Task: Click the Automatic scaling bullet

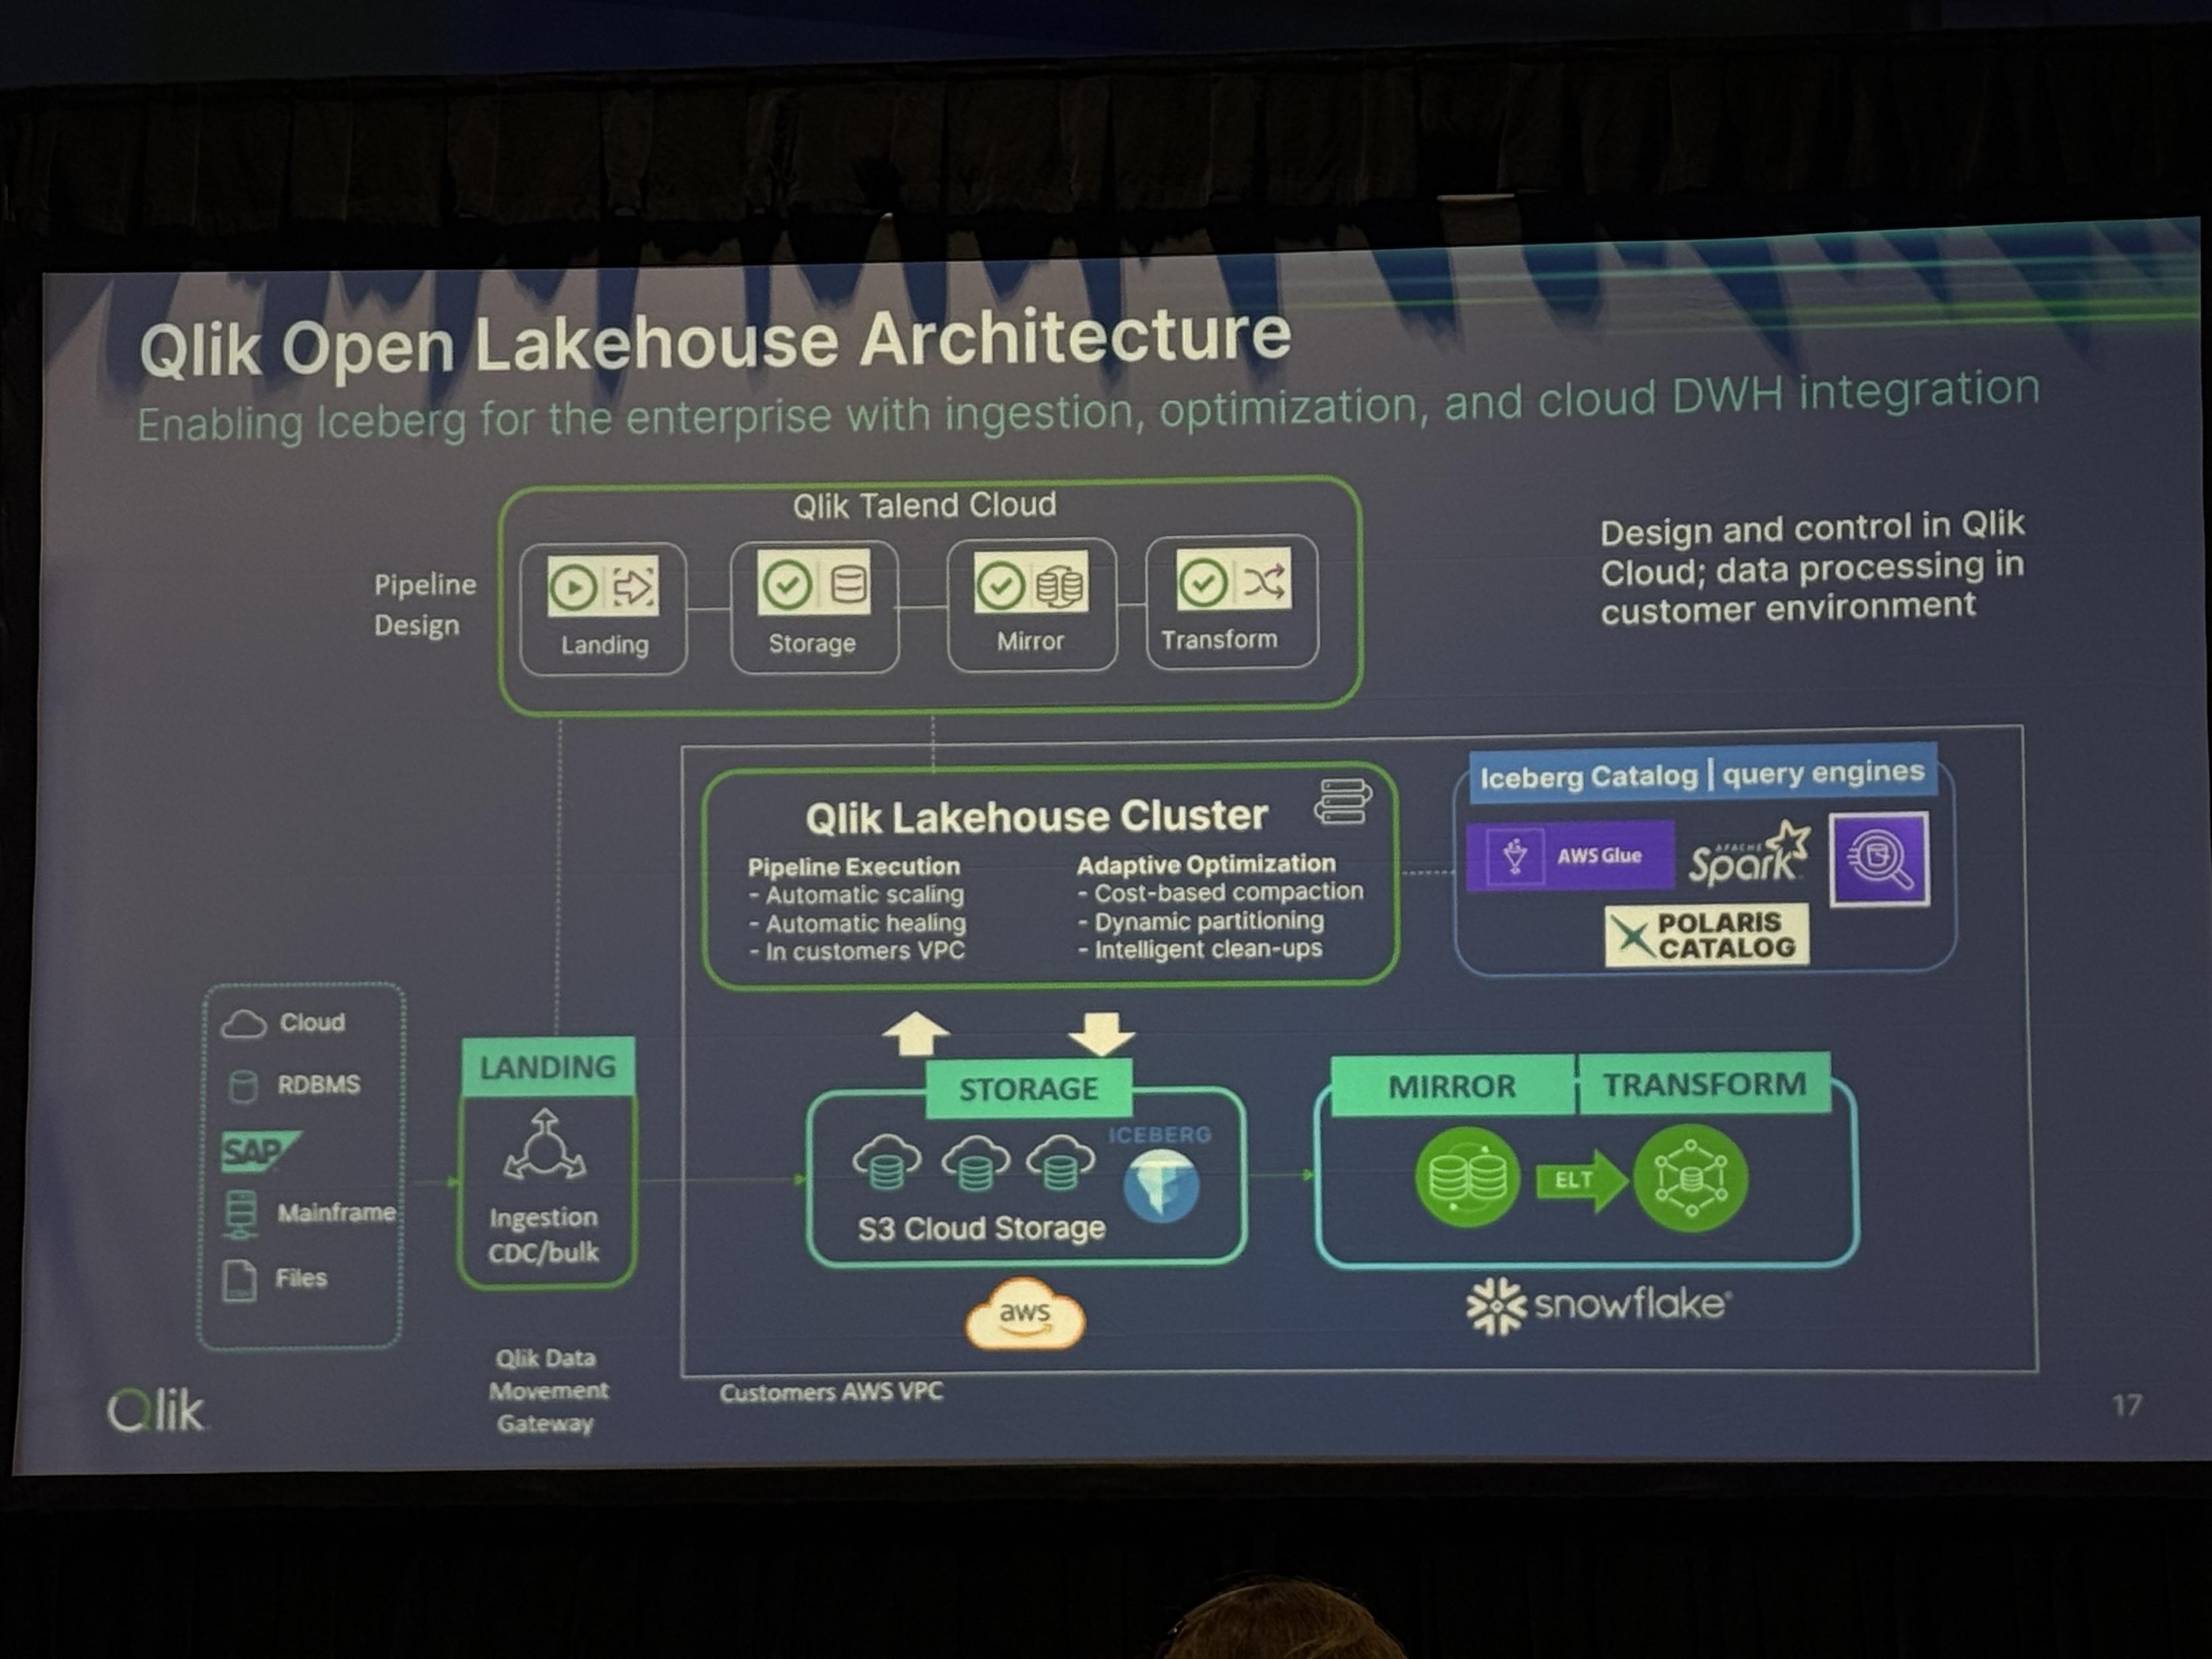Action: 857,894
